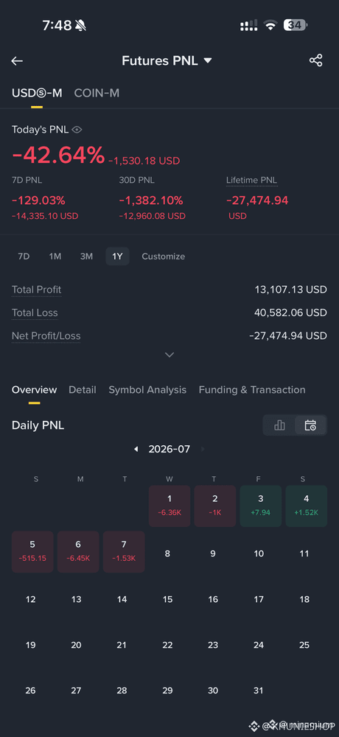This screenshot has height=737, width=339.
Task: Open July 4 day cell +1.52K
Action: 306,506
